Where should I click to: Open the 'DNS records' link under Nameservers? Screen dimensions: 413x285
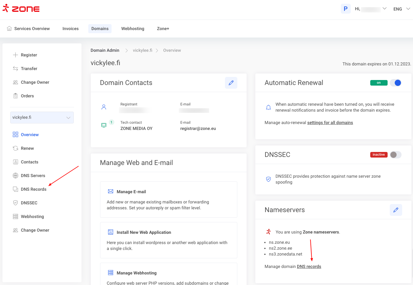(309, 266)
